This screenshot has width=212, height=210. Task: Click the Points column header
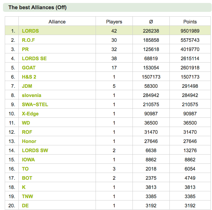point(190,22)
